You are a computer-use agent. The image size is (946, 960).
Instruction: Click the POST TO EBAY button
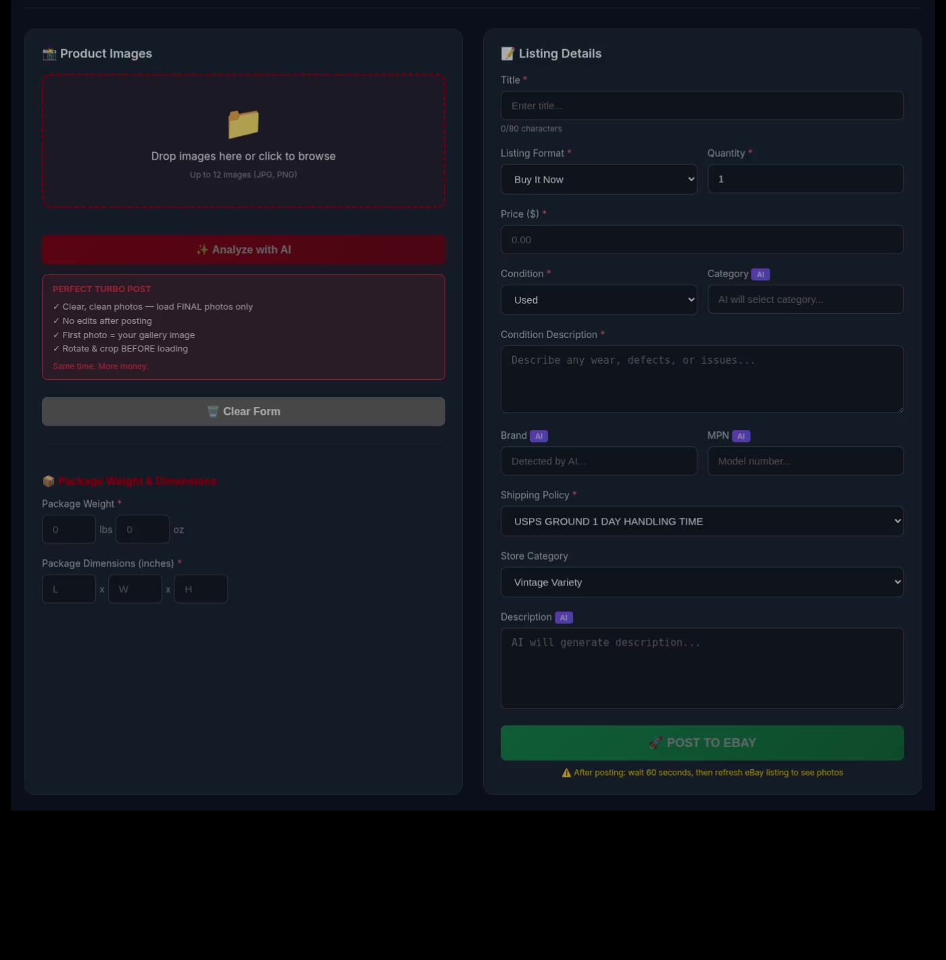[701, 743]
